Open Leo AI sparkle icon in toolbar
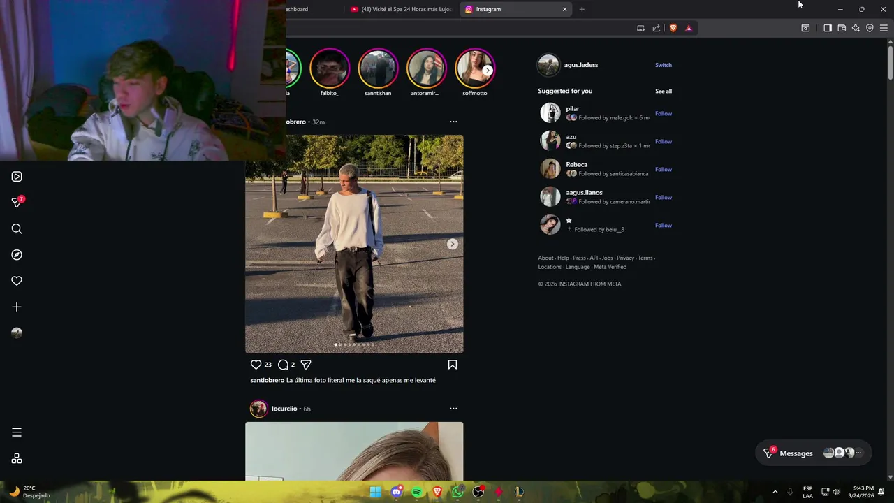The width and height of the screenshot is (894, 503). (x=856, y=28)
